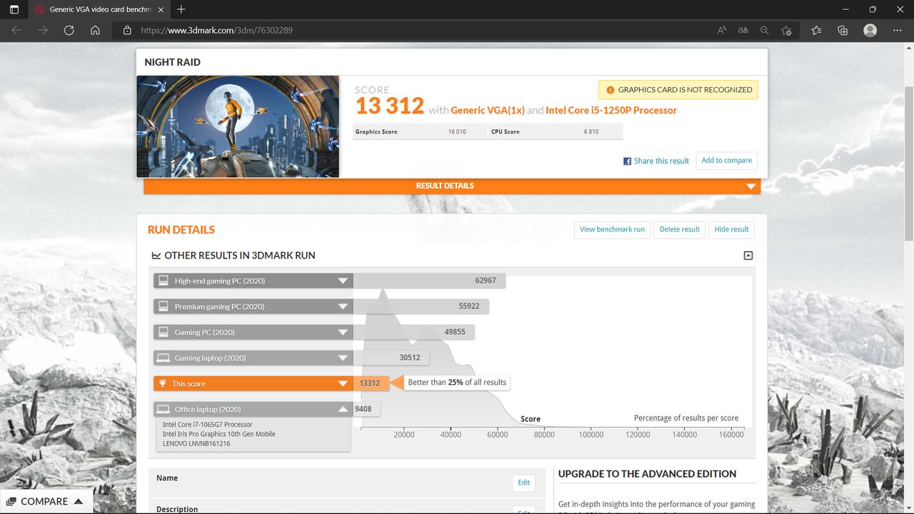The image size is (914, 514).
Task: Expand the High-end gaming PC (2020) dropdown
Action: click(342, 281)
